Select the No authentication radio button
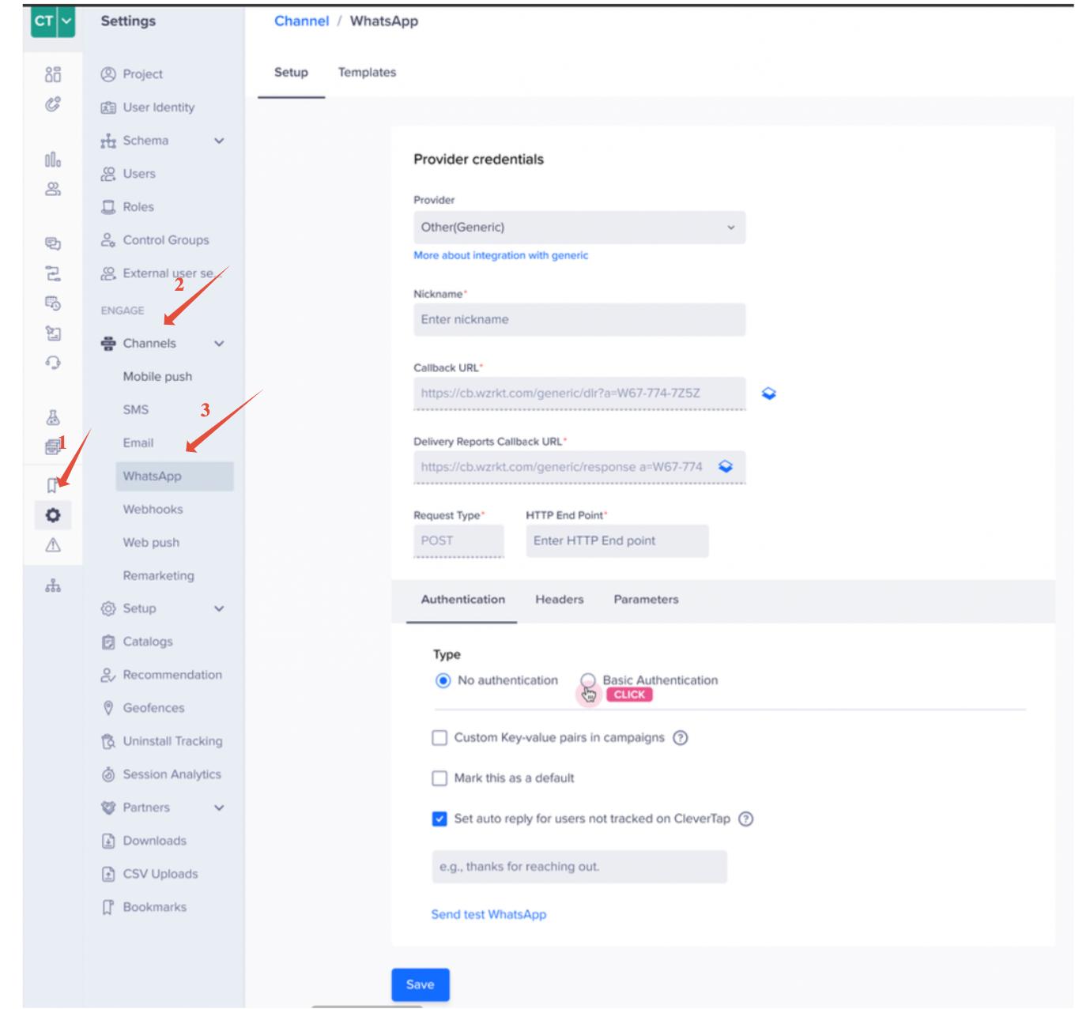Image resolution: width=1075 pixels, height=1009 pixels. point(443,681)
